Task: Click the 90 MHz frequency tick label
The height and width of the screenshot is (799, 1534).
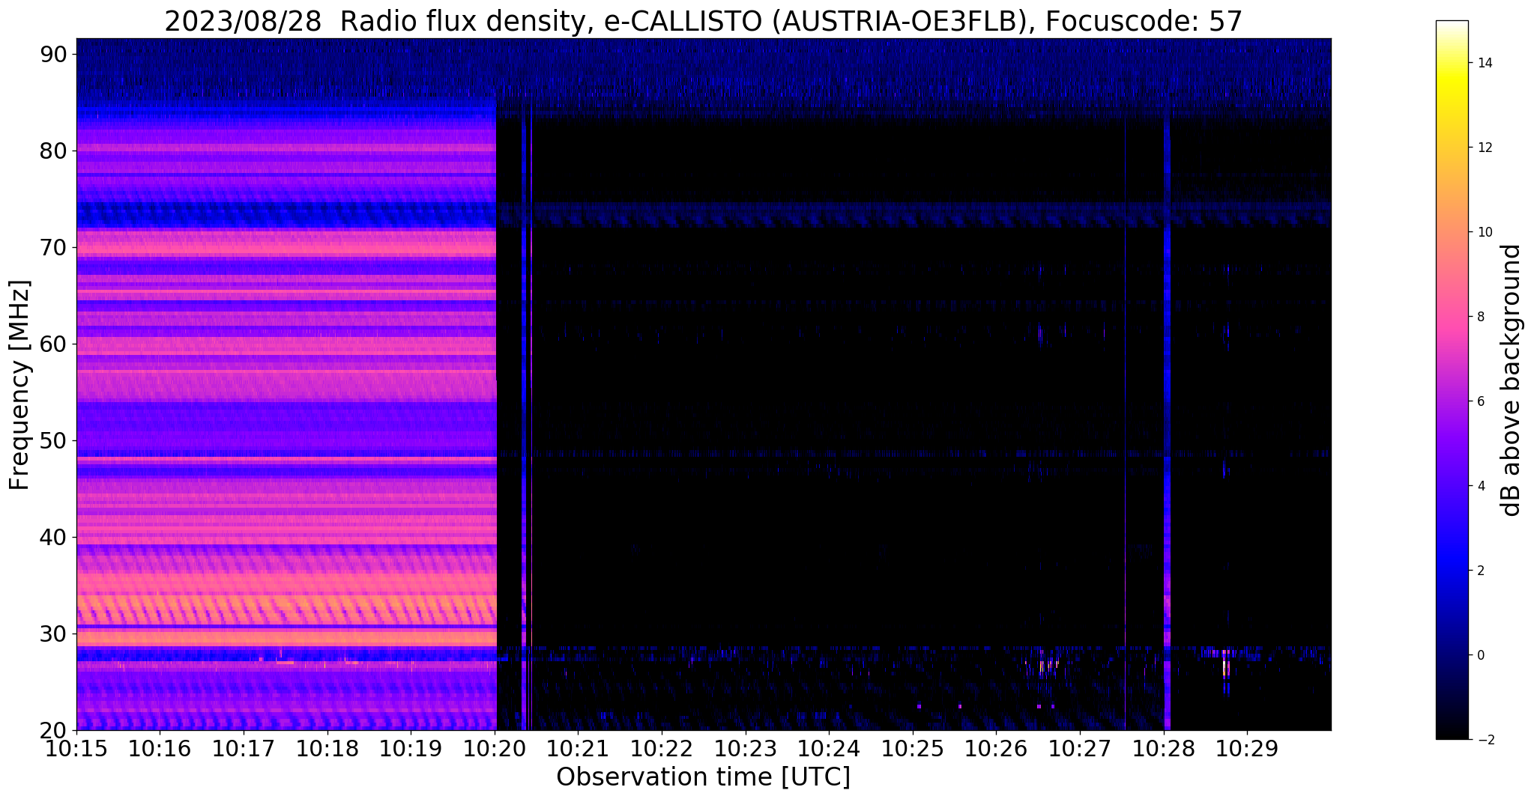Action: [55, 54]
